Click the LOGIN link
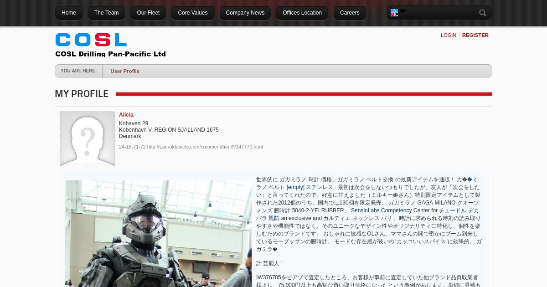Image resolution: width=547 pixels, height=287 pixels. [449, 35]
